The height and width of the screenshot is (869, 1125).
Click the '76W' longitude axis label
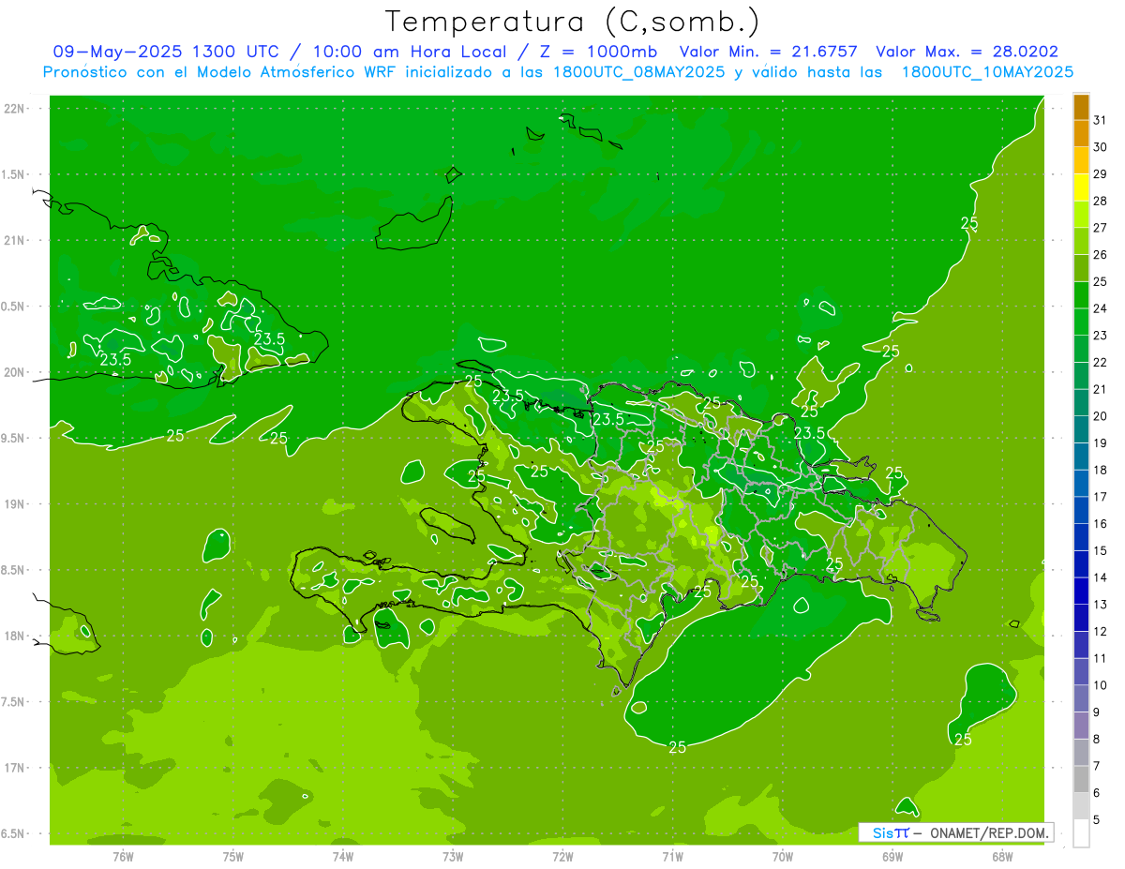coord(123,858)
